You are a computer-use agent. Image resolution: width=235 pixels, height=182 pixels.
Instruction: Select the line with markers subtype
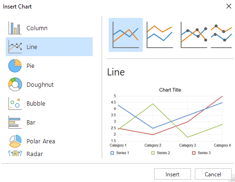coord(194,35)
